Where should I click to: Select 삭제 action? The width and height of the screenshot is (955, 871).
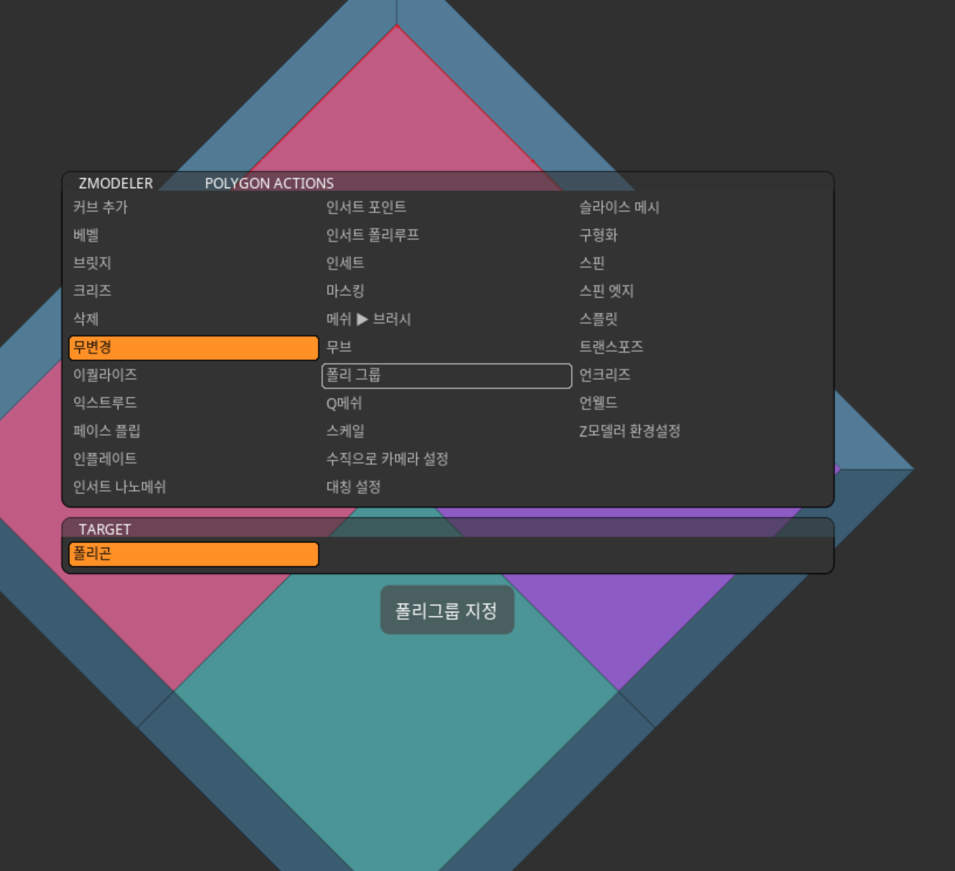coord(194,319)
